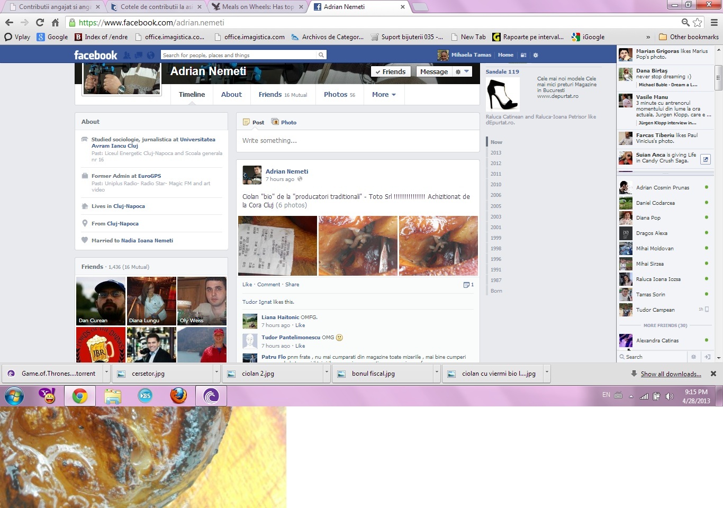Open dropdown for Game.of.Thrones torrent download
Screen dimensions: 723x508
106,374
